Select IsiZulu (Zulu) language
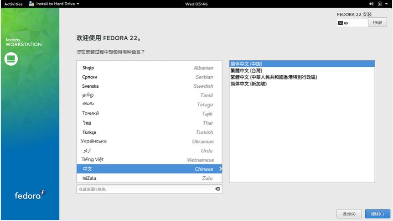 click(x=150, y=178)
